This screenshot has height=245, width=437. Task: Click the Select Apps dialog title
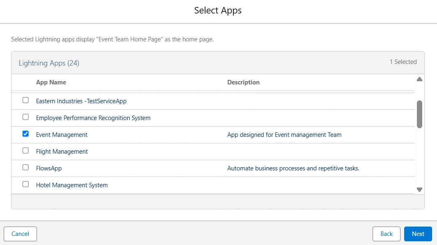[218, 10]
